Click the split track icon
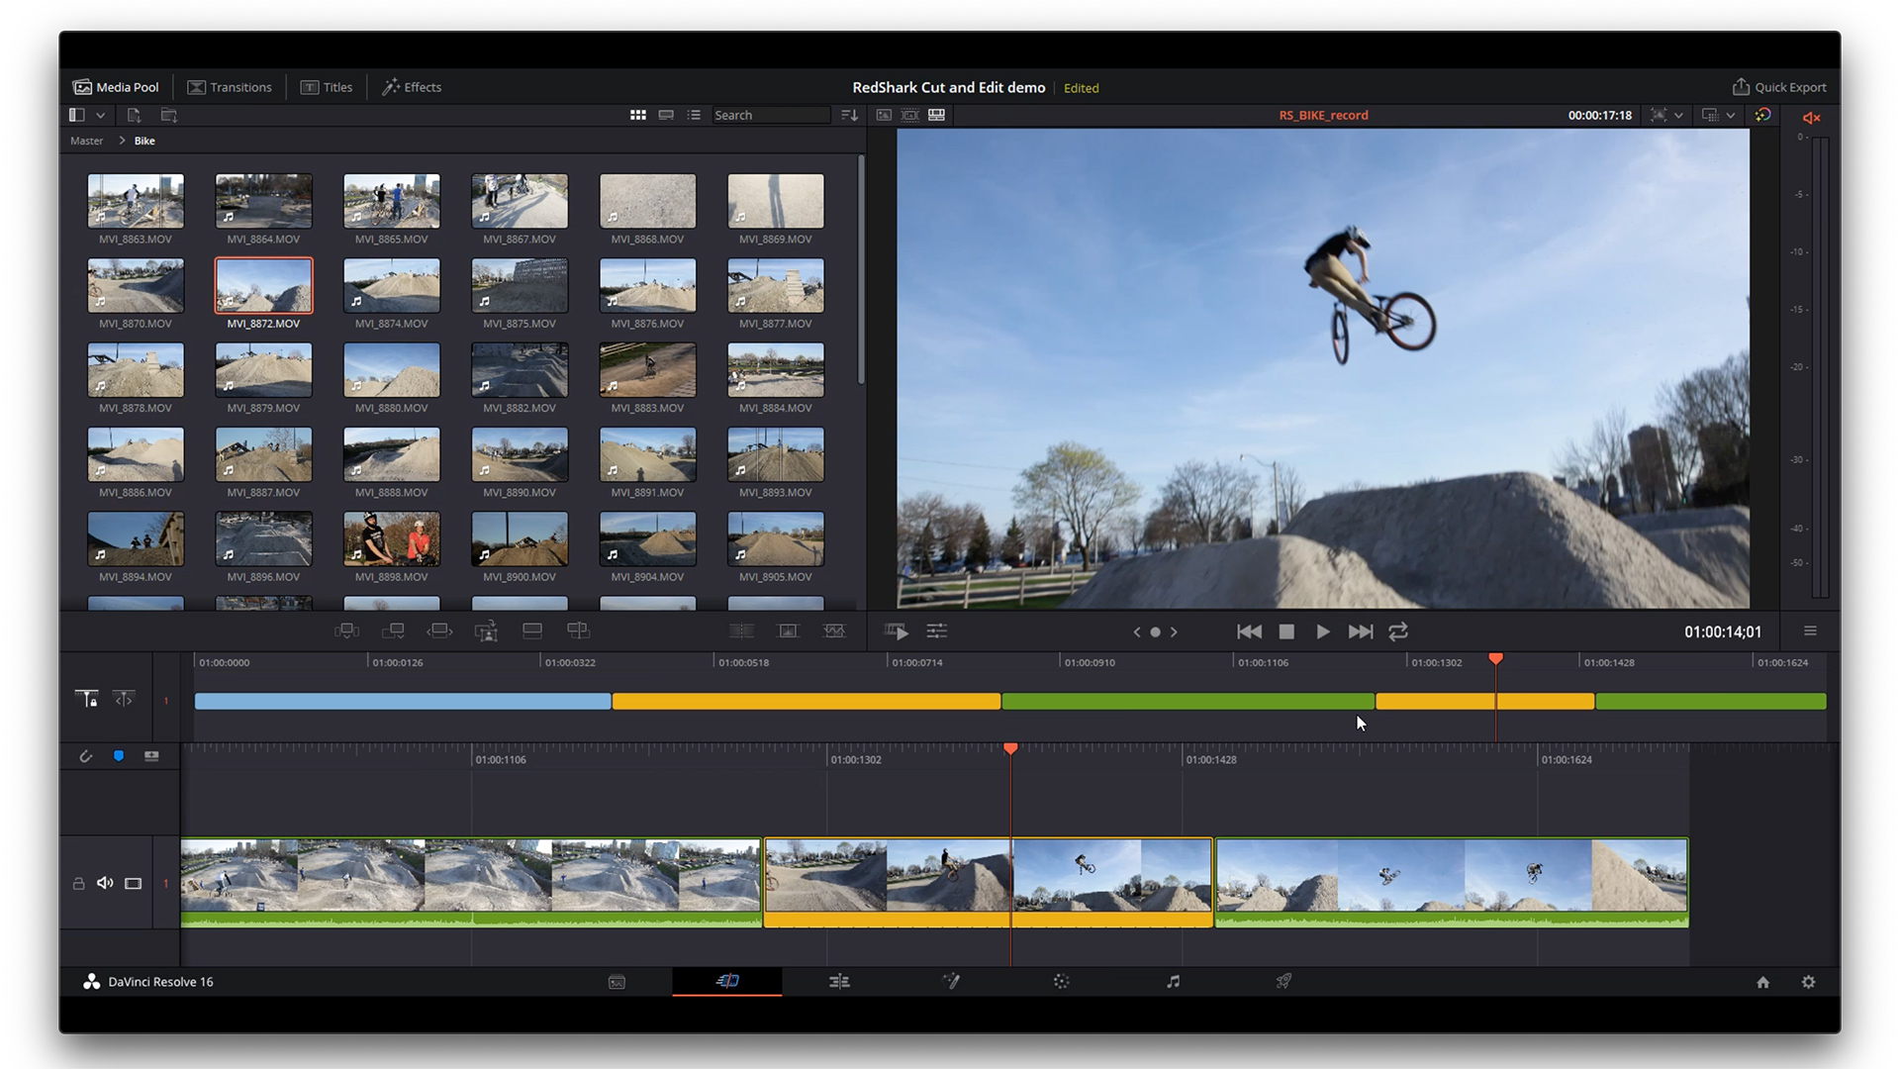Viewport: 1900px width, 1069px height. [124, 699]
